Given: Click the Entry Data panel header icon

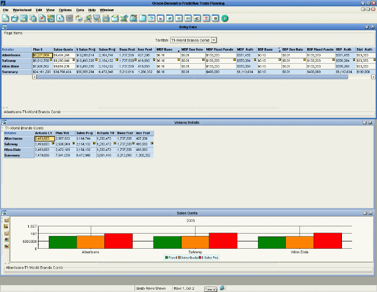Looking at the screenshot, I should coord(4,27).
